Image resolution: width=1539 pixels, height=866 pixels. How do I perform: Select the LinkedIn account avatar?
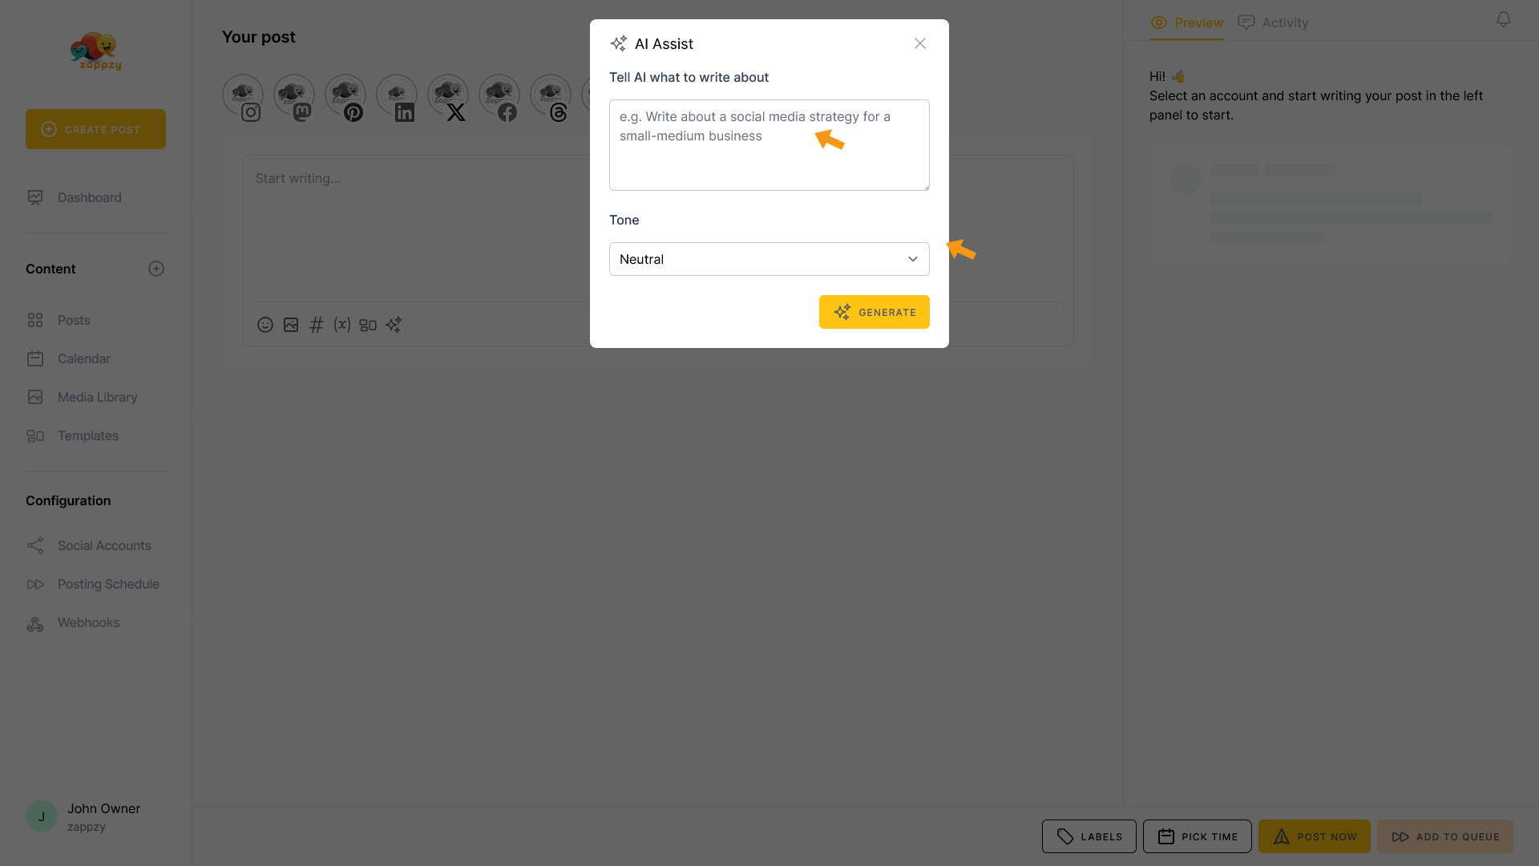(397, 95)
